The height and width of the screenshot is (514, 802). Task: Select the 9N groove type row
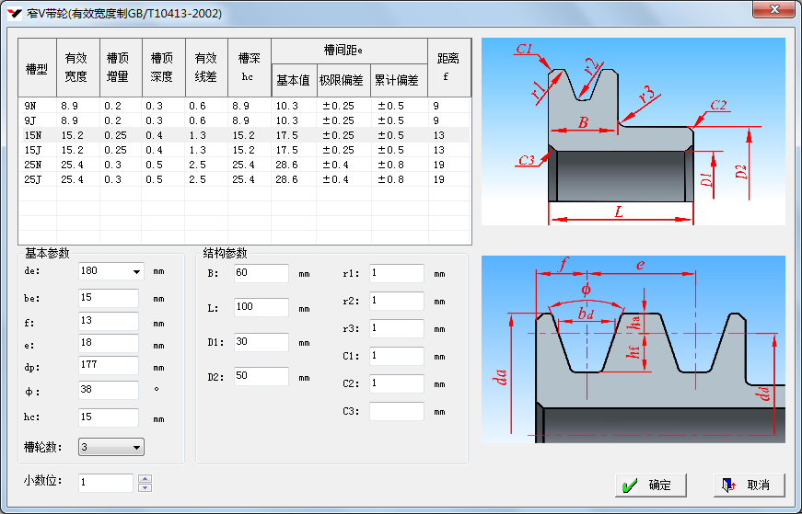coord(37,106)
